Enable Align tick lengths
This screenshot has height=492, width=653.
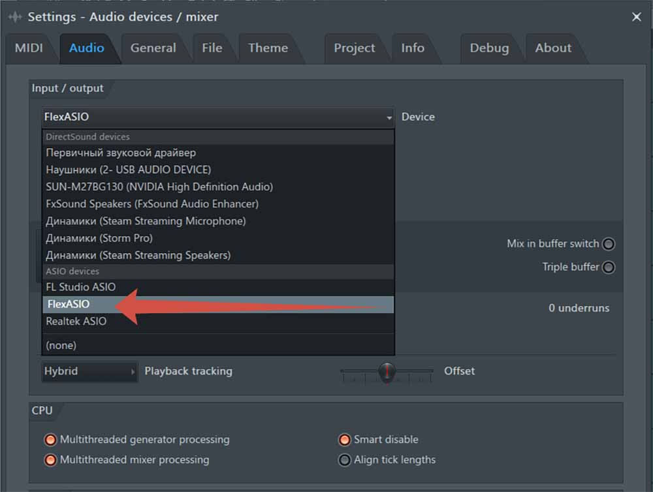click(344, 460)
